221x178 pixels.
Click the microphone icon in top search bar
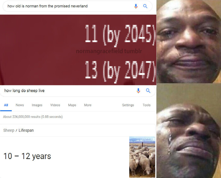(x=136, y=6)
